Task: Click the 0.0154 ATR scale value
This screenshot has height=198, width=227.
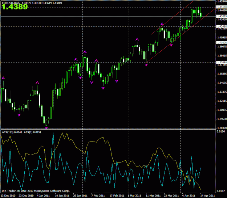Action: [221, 131]
